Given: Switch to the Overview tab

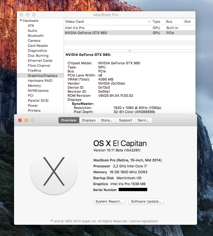Looking at the screenshot, I should coord(69,120).
